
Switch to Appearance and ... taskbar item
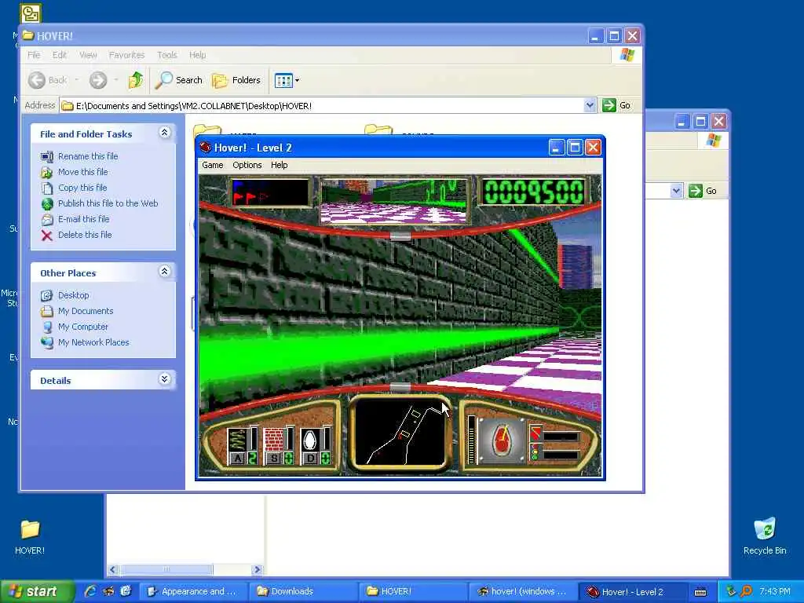(x=193, y=592)
